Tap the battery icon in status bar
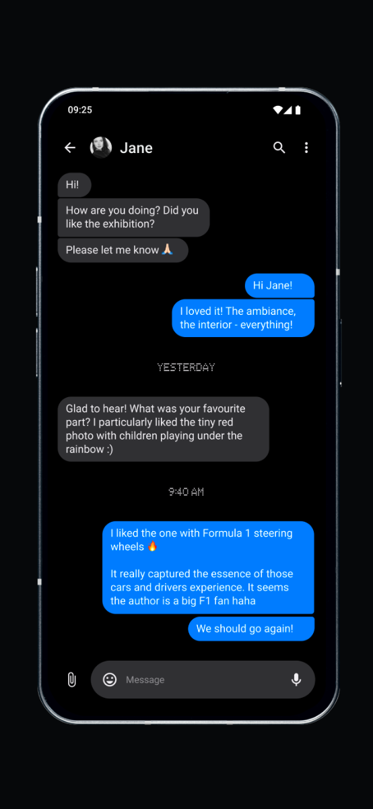 pos(298,110)
